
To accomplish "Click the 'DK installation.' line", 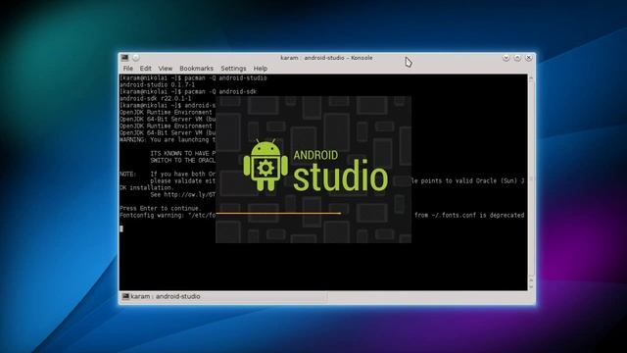I will [146, 188].
